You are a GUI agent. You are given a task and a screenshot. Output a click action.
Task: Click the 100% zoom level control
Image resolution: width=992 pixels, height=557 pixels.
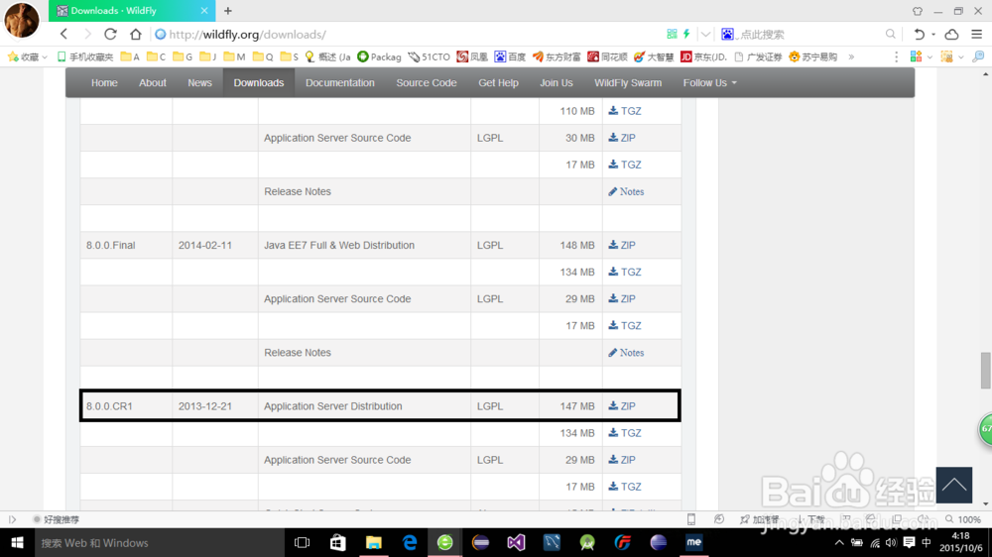pyautogui.click(x=963, y=519)
